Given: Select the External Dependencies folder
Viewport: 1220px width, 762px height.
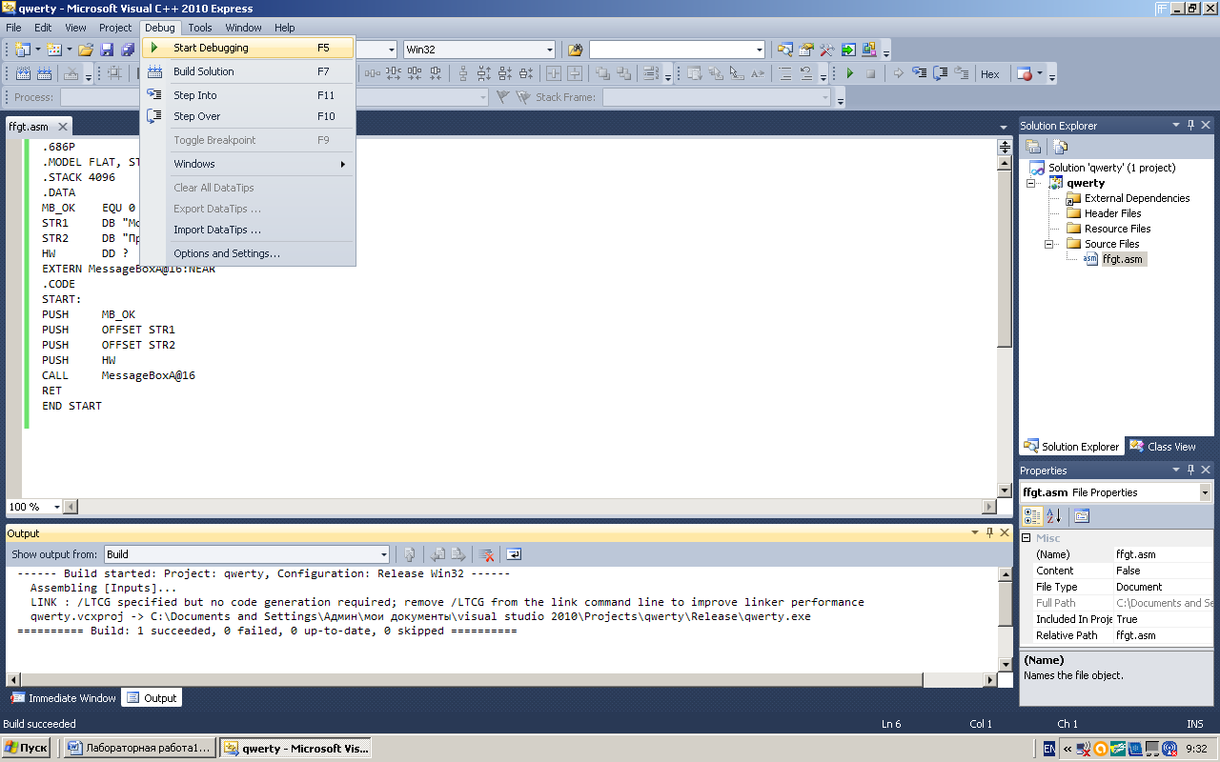Looking at the screenshot, I should pos(1137,198).
